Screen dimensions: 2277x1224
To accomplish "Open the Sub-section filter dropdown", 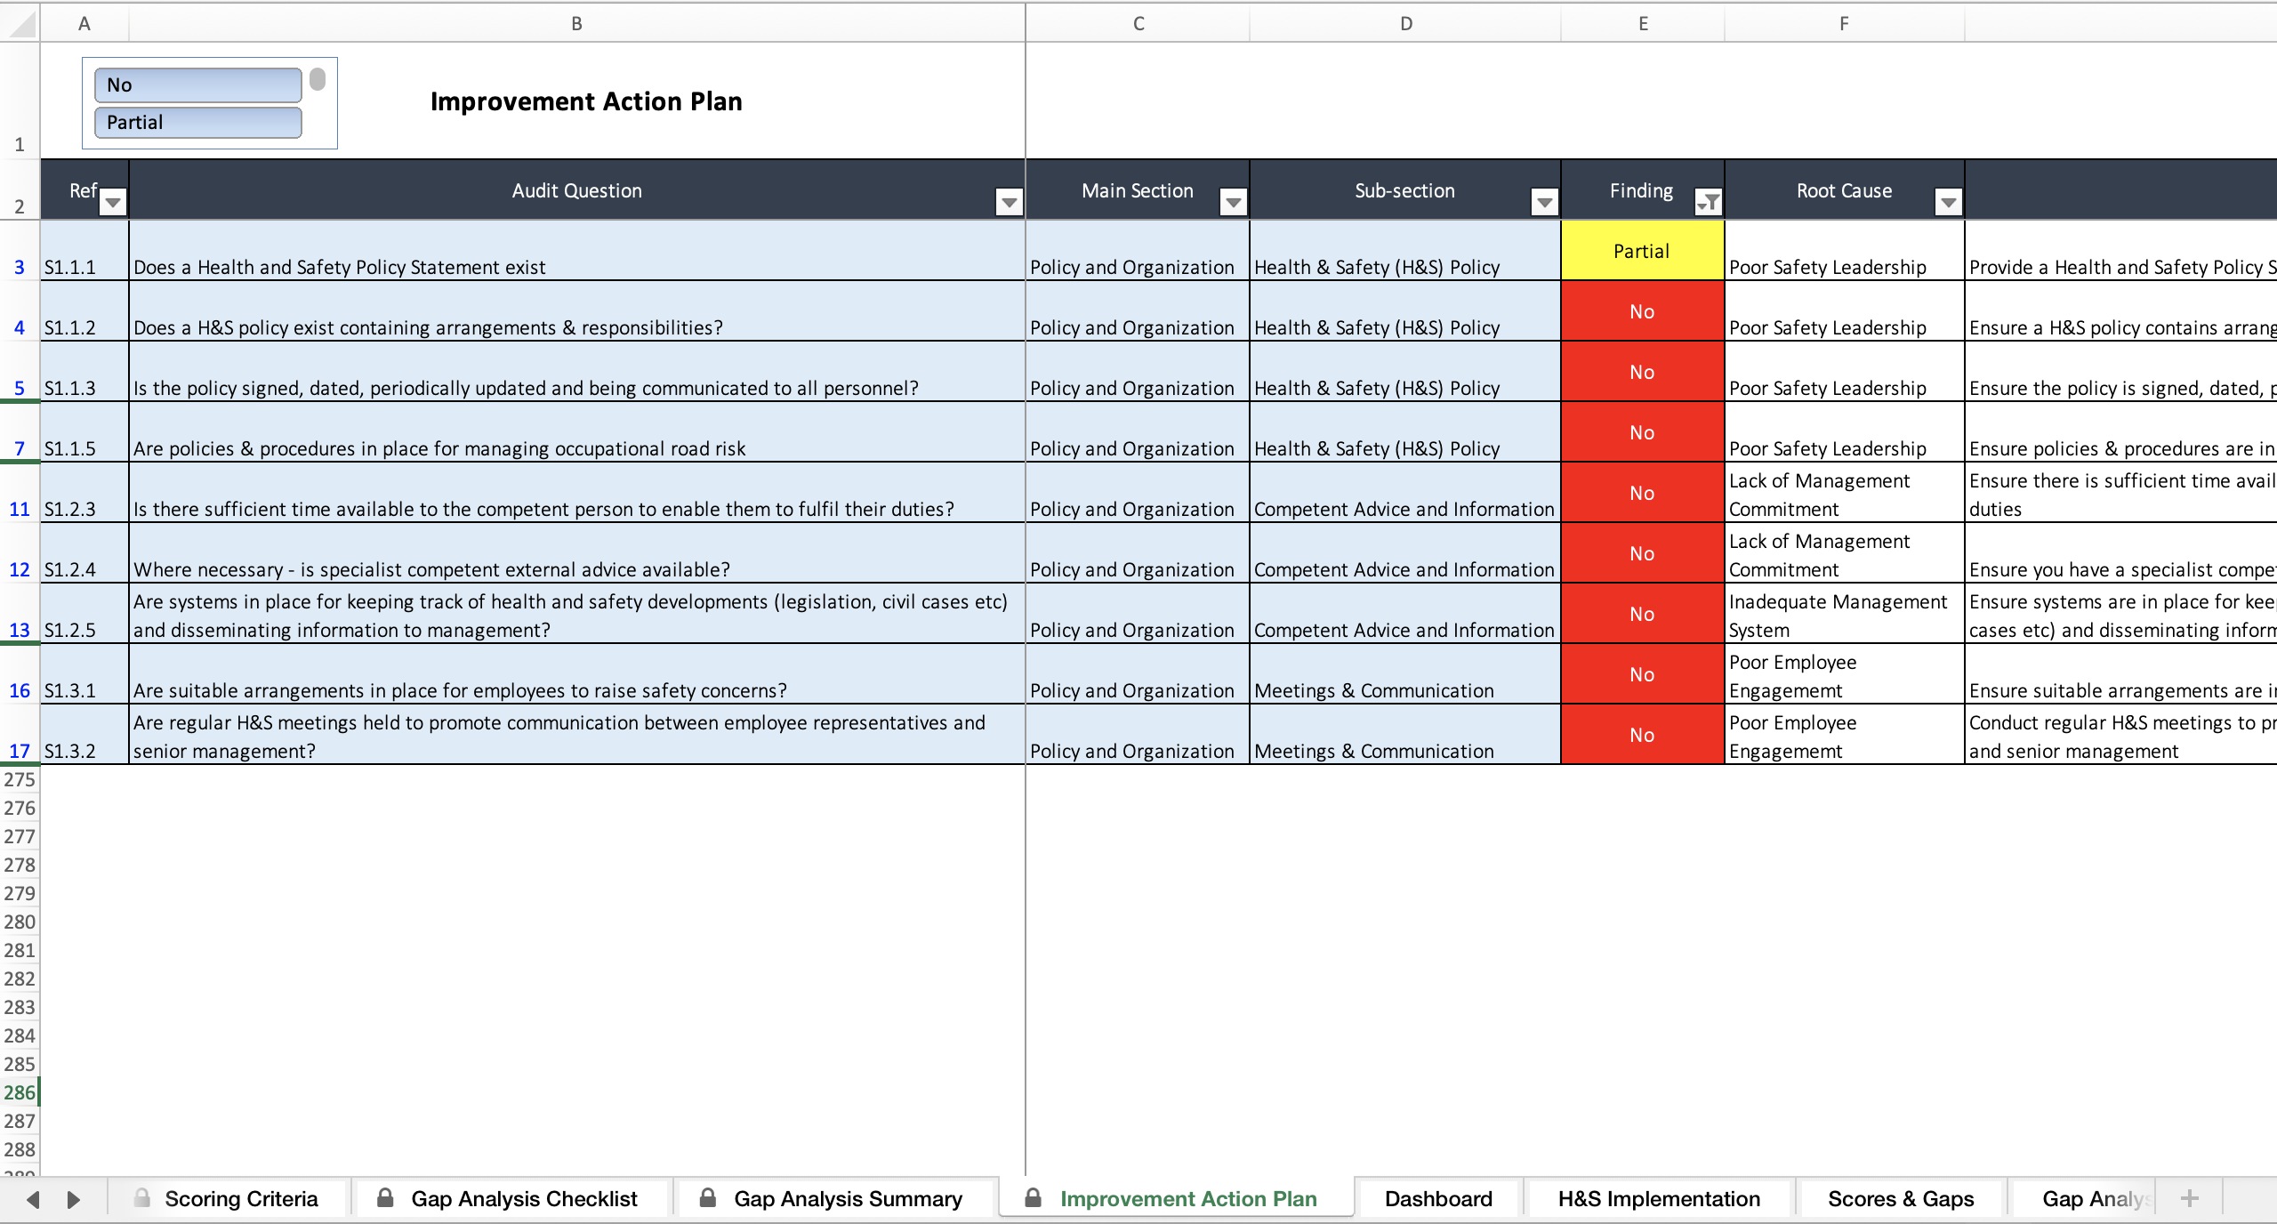I will click(x=1545, y=203).
